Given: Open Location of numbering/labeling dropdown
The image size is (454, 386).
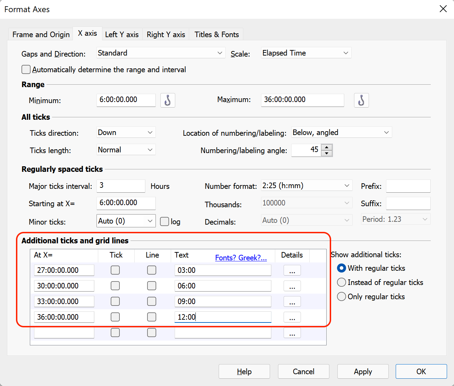Looking at the screenshot, I should [x=342, y=132].
